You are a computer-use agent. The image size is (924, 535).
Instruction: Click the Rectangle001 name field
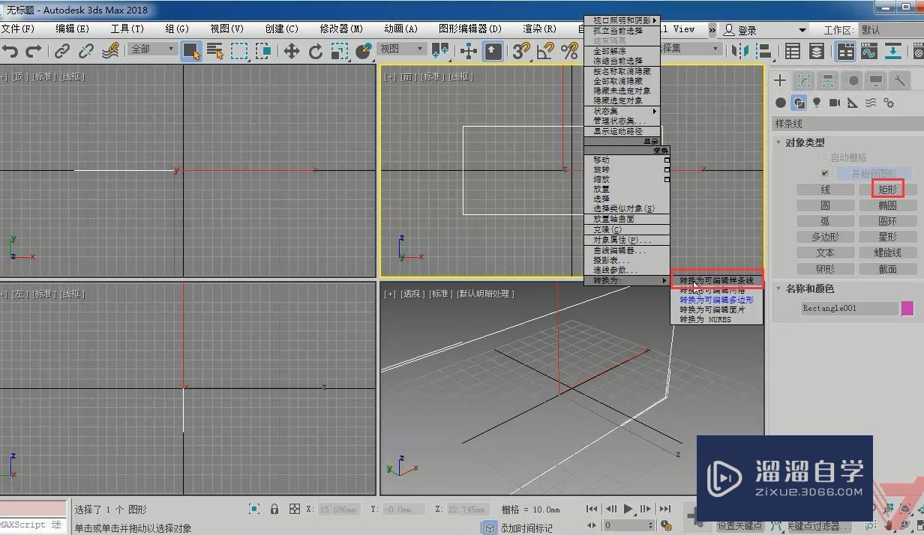coord(847,308)
